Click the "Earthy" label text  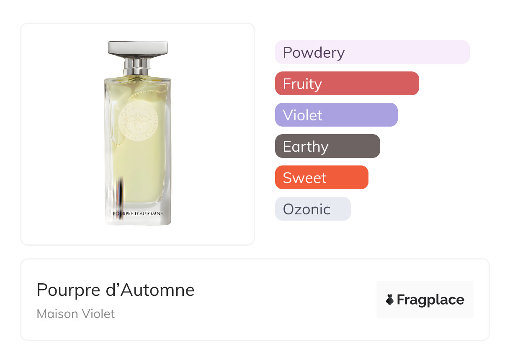pyautogui.click(x=306, y=147)
